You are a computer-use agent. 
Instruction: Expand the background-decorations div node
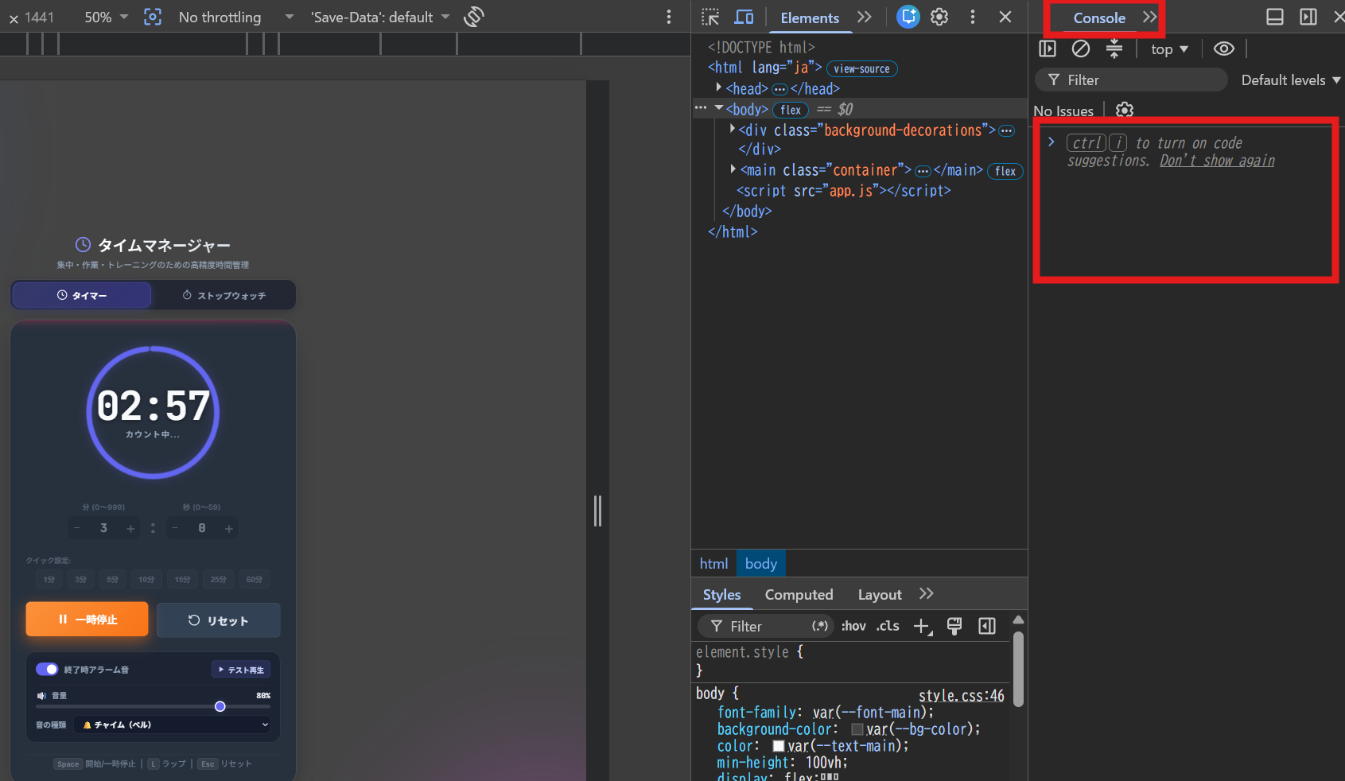(732, 127)
